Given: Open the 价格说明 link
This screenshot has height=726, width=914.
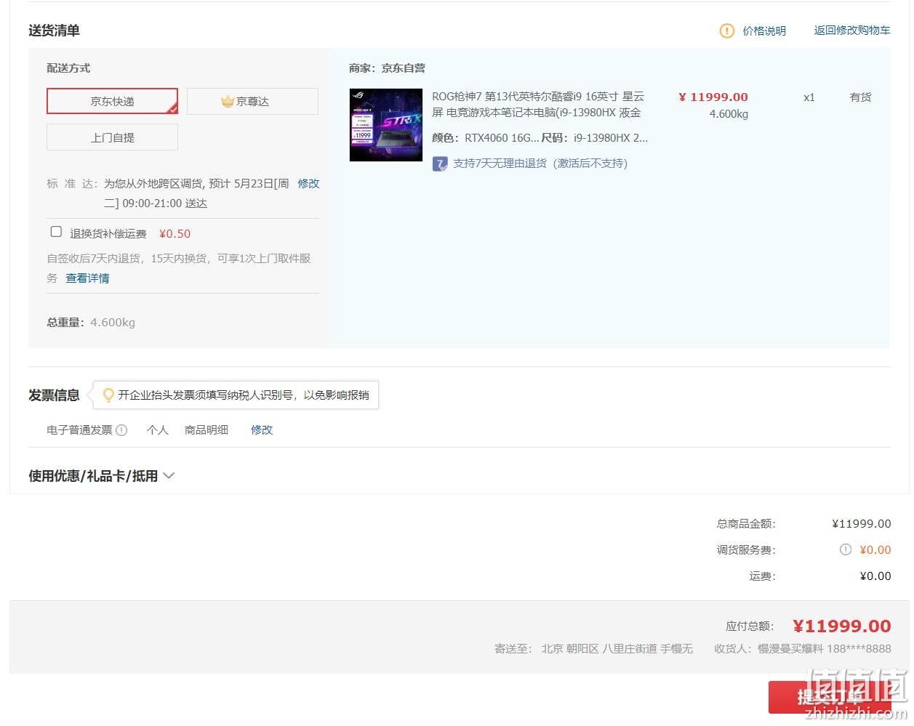Looking at the screenshot, I should [x=764, y=31].
